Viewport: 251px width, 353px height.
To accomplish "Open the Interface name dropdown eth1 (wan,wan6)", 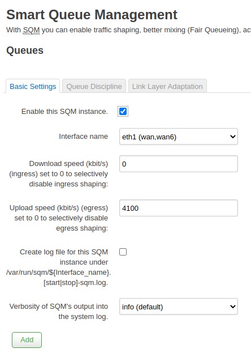I will pos(179,137).
